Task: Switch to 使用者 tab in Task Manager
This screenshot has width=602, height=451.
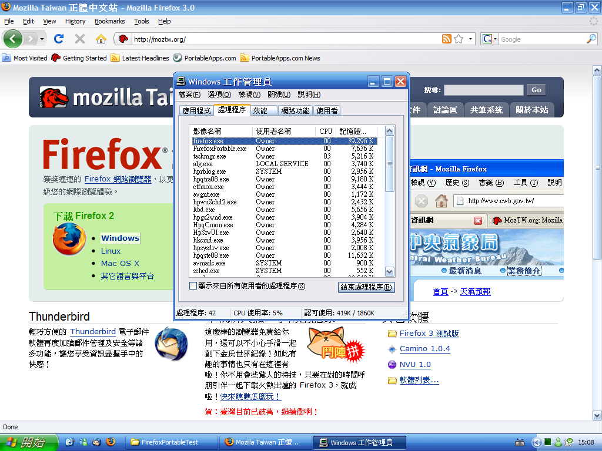Action: click(x=327, y=110)
